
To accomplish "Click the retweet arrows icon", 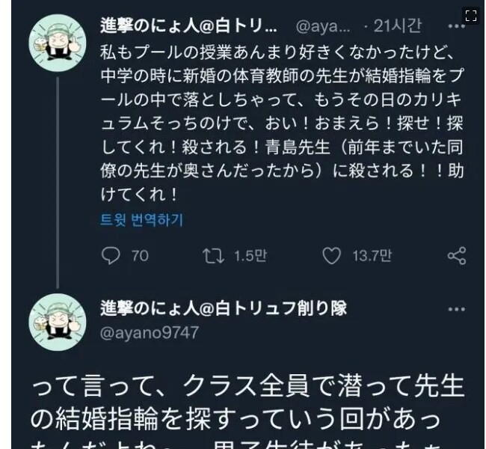I will (213, 256).
